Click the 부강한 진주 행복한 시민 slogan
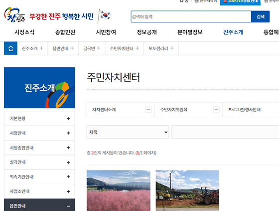 61,16
